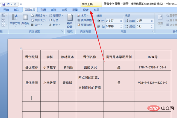Switch to the 插入 tab

tap(17, 10)
